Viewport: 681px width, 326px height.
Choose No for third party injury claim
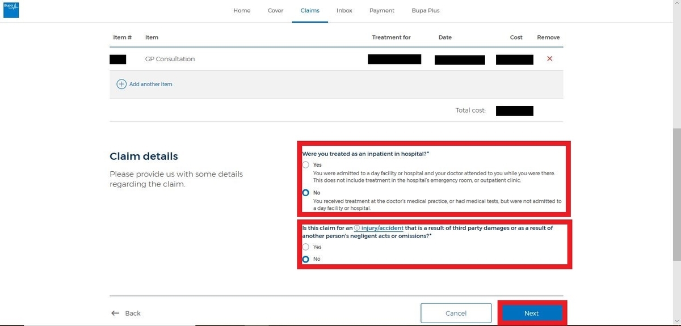click(x=306, y=259)
